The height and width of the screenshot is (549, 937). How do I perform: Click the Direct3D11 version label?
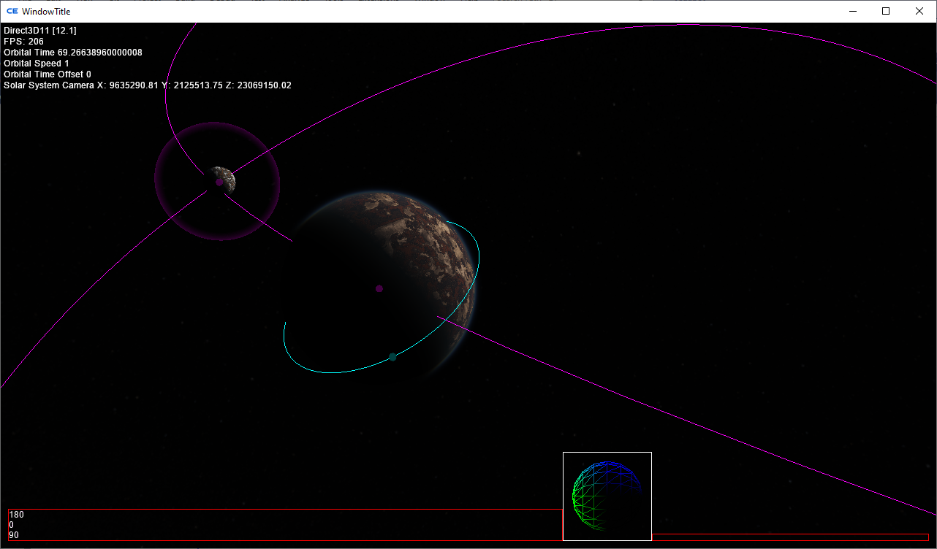[40, 31]
